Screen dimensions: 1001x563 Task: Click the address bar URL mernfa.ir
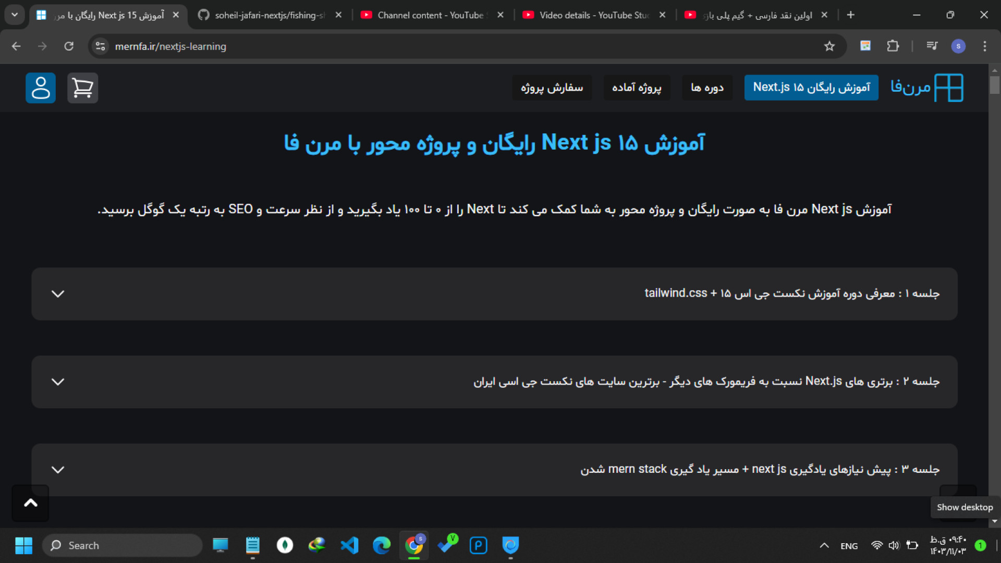pyautogui.click(x=170, y=46)
